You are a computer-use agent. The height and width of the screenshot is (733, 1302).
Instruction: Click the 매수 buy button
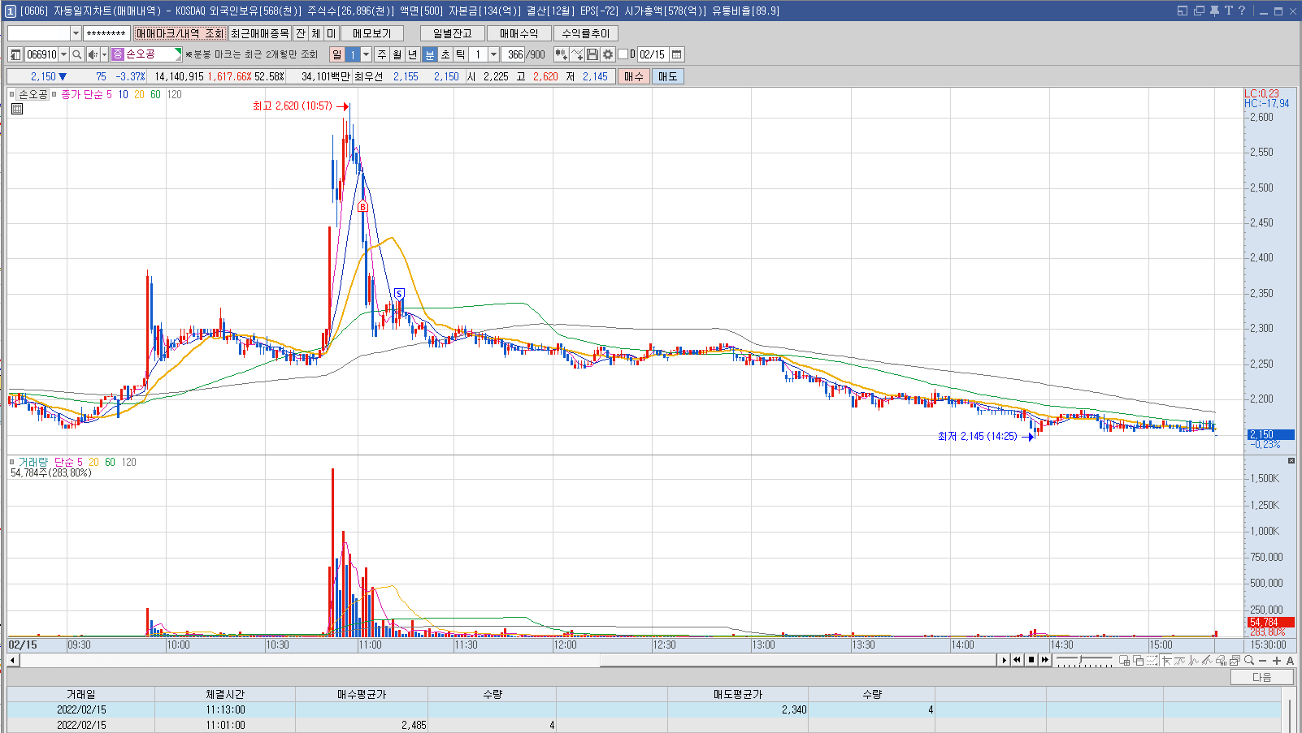coord(634,76)
